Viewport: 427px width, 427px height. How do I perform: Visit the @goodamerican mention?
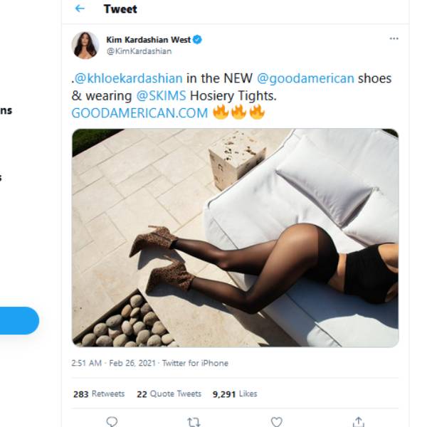click(x=305, y=78)
